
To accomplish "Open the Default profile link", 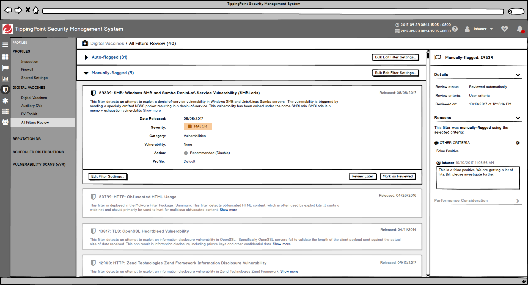I will tap(189, 161).
